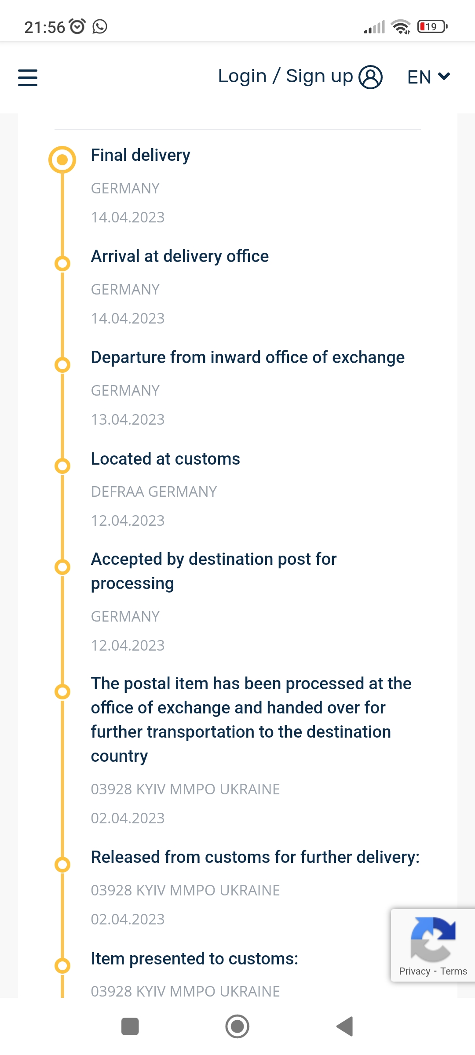Open the reCAPTCHA Privacy link
Viewport: 475px width, 1055px height.
tap(414, 971)
